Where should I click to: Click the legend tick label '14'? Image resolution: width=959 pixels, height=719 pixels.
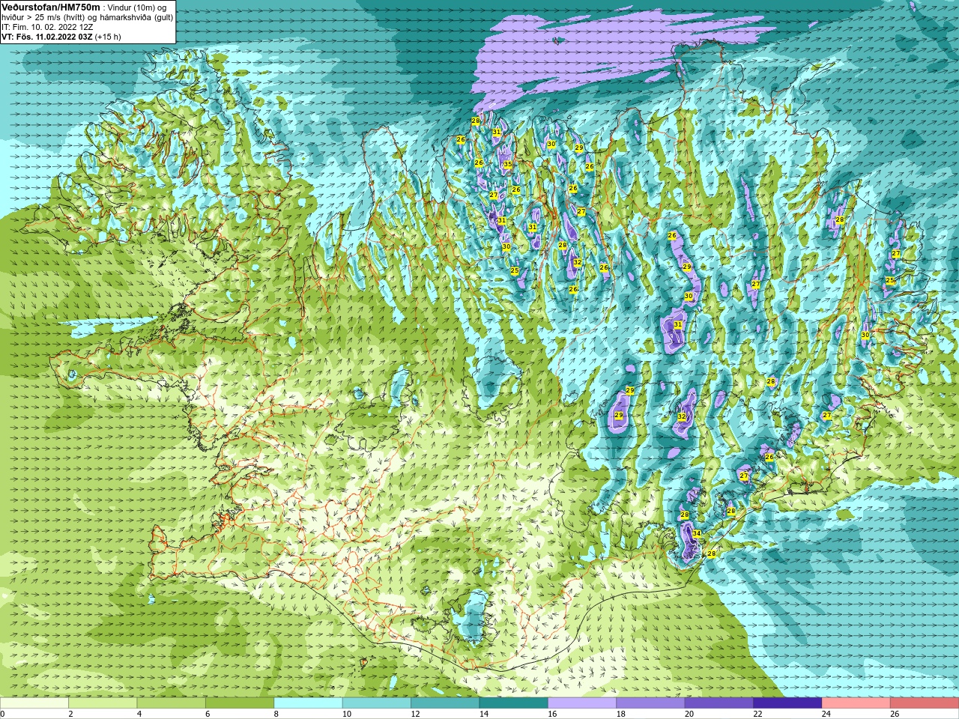point(484,714)
